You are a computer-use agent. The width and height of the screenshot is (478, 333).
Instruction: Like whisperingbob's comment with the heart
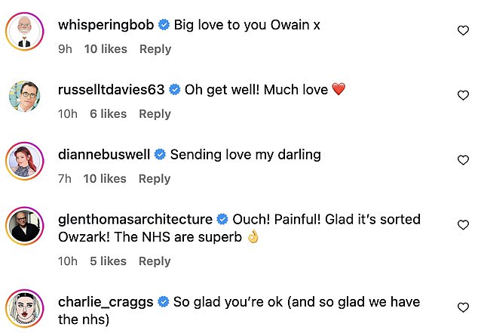click(464, 31)
